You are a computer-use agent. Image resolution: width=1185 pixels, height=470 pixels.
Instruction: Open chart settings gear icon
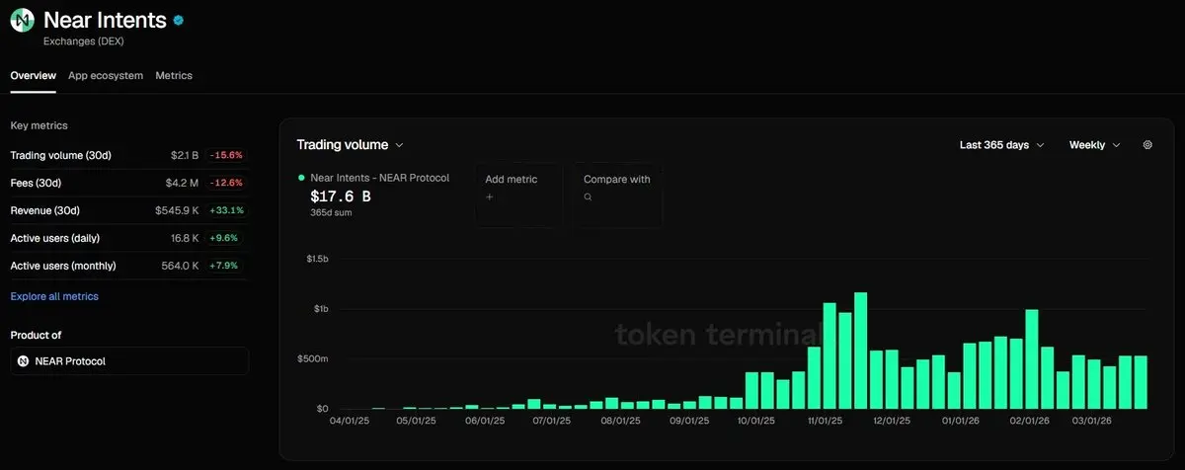coord(1147,145)
